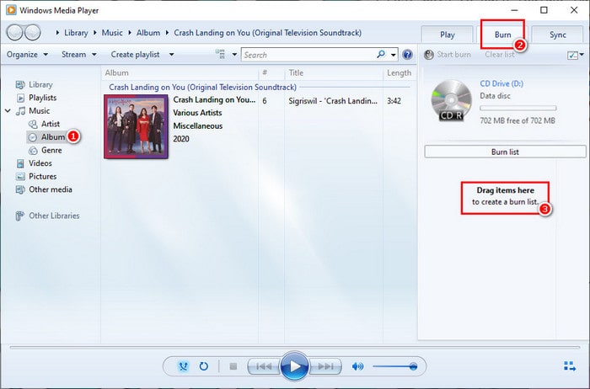Open the View options dropdown arrow
590x389 pixels.
(234, 55)
